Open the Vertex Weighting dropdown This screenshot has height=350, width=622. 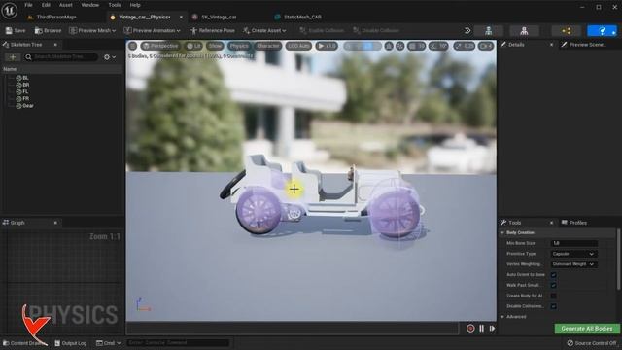pos(574,264)
